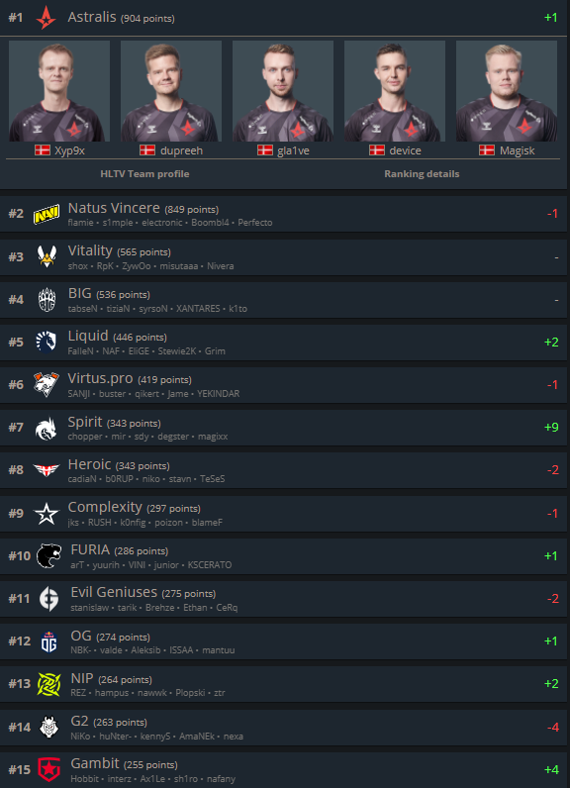
Task: Expand the Spirit ranking row
Action: pyautogui.click(x=284, y=428)
